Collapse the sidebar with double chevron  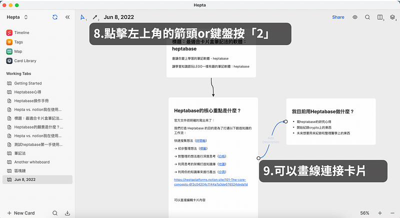click(67, 17)
